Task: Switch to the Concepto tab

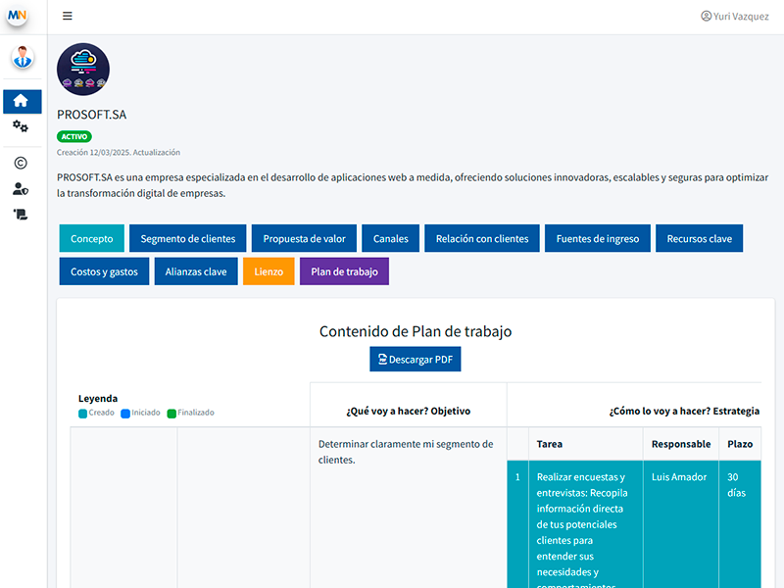Action: 92,238
